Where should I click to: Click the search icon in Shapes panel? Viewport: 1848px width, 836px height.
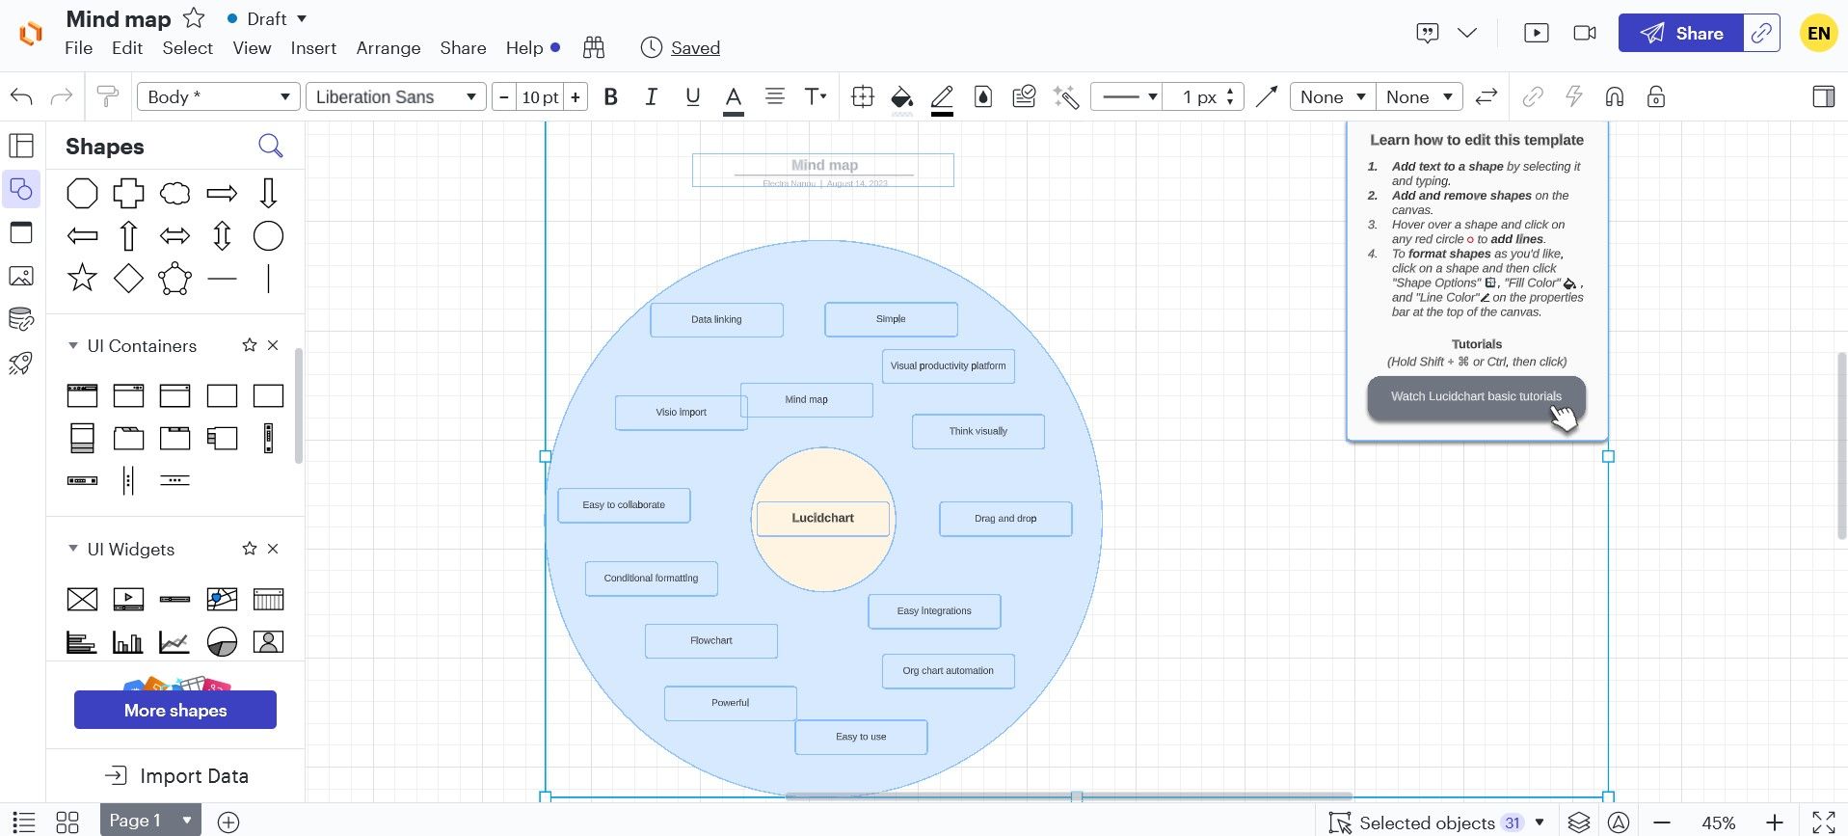tap(270, 147)
